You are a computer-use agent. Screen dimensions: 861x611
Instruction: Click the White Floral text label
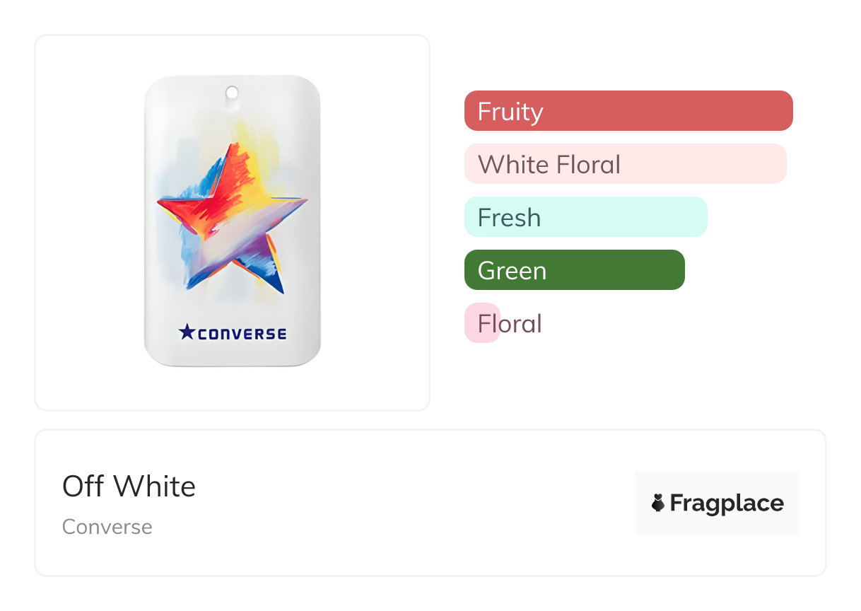pos(549,164)
